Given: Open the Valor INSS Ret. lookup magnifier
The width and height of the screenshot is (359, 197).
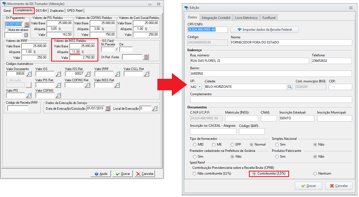Looking at the screenshot, I should click(117, 85).
